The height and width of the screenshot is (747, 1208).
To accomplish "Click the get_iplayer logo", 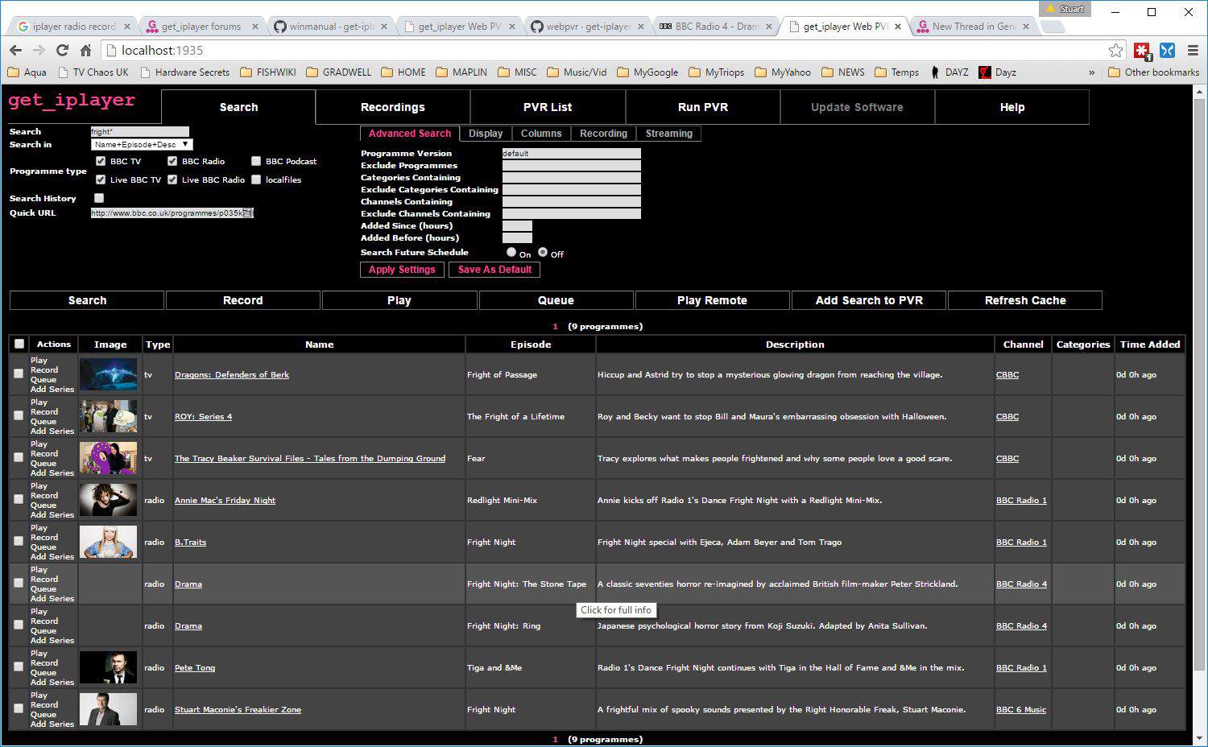I will point(72,101).
